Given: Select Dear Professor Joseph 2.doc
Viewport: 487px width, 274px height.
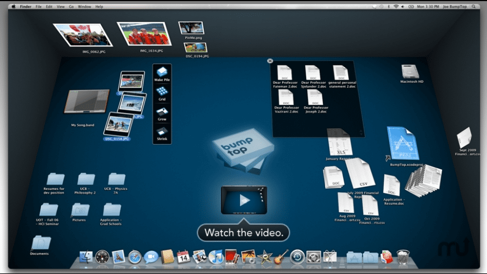Looking at the screenshot, I should 315,97.
